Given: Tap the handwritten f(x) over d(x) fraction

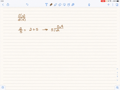Looking at the screenshot, I should click(22, 17).
